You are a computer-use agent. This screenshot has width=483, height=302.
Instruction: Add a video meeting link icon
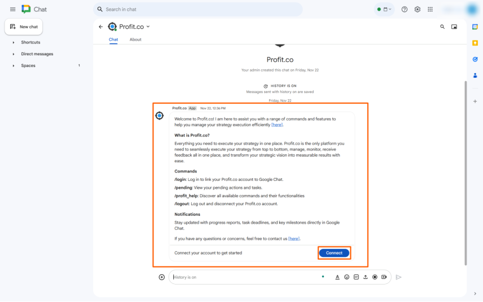point(384,277)
